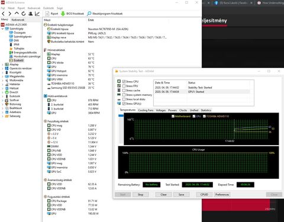Click the refresh toolbar icon
Screen dimensions: 284x222
[24, 14]
